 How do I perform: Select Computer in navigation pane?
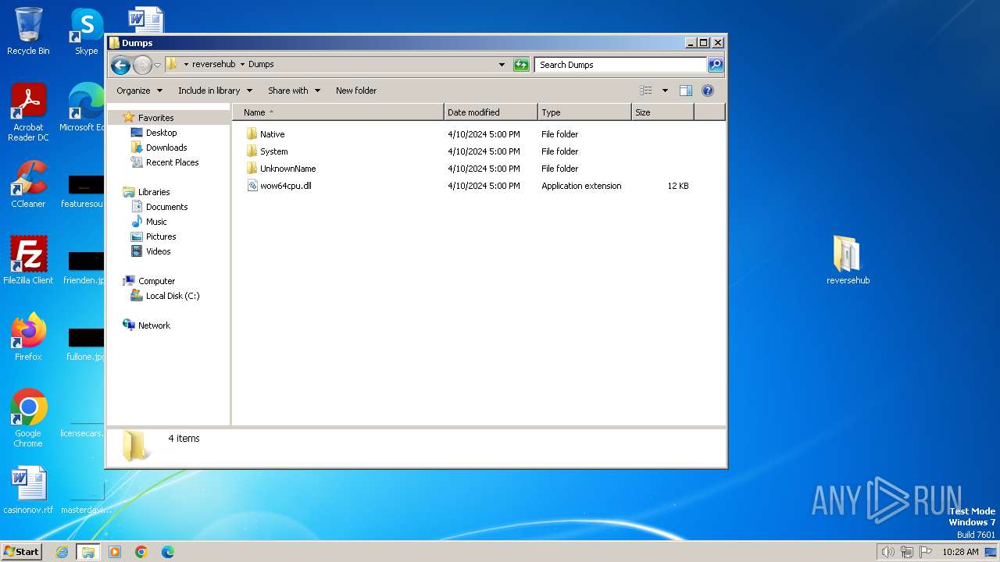[156, 281]
